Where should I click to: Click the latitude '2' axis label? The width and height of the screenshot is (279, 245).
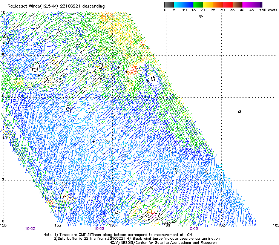coord(3,179)
